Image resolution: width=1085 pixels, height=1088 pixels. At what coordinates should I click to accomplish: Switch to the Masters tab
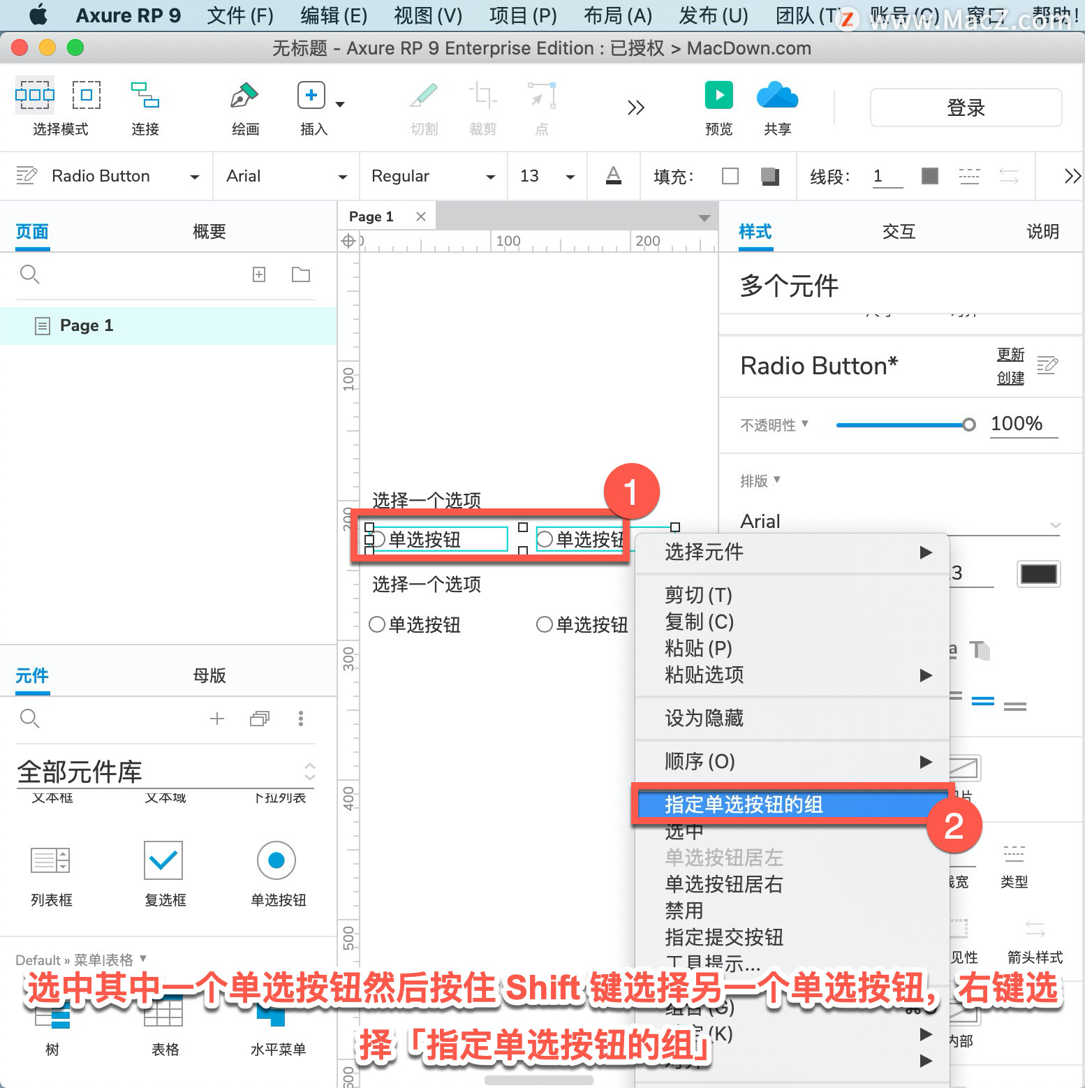(209, 675)
